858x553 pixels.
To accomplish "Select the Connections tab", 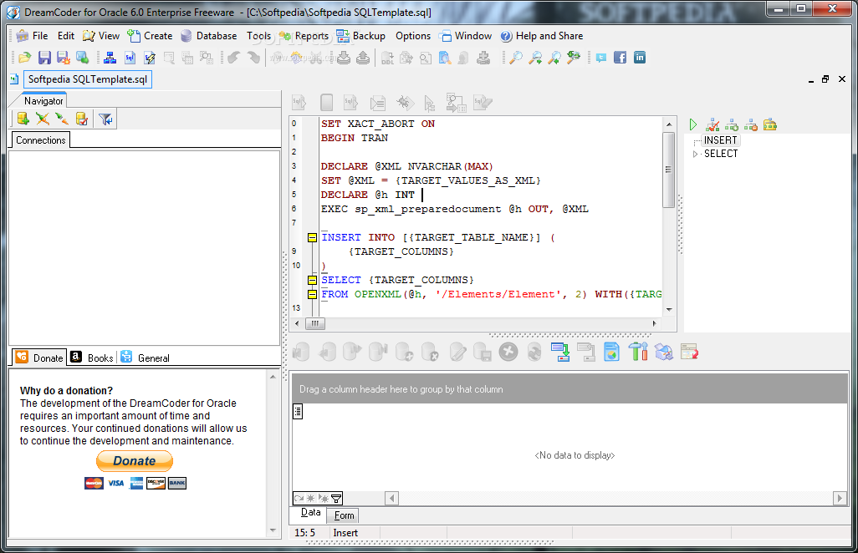I will [x=40, y=140].
